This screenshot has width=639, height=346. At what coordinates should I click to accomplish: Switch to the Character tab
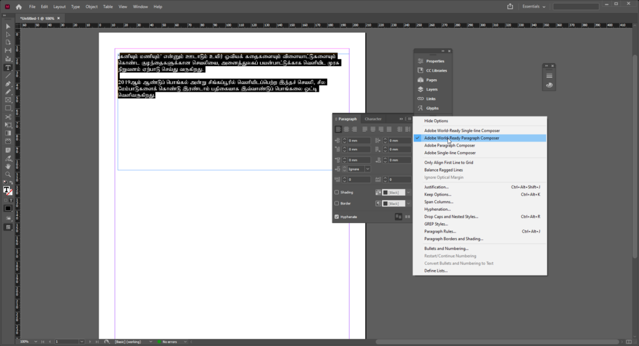(373, 119)
